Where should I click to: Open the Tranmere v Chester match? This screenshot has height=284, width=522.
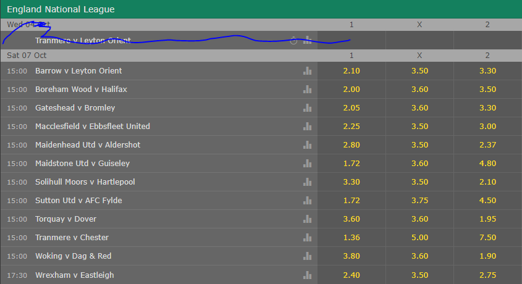[72, 238]
